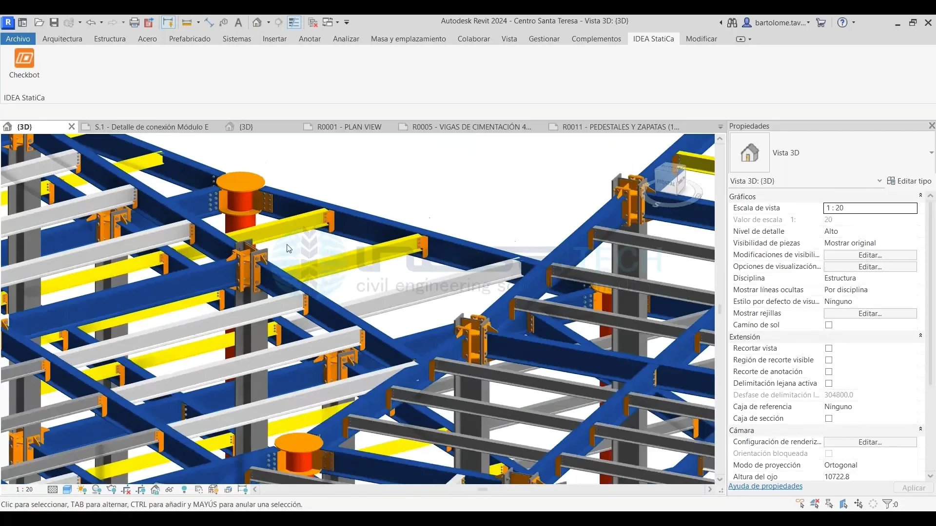Expand the Extensión section chevron
The image size is (936, 526).
pos(921,336)
